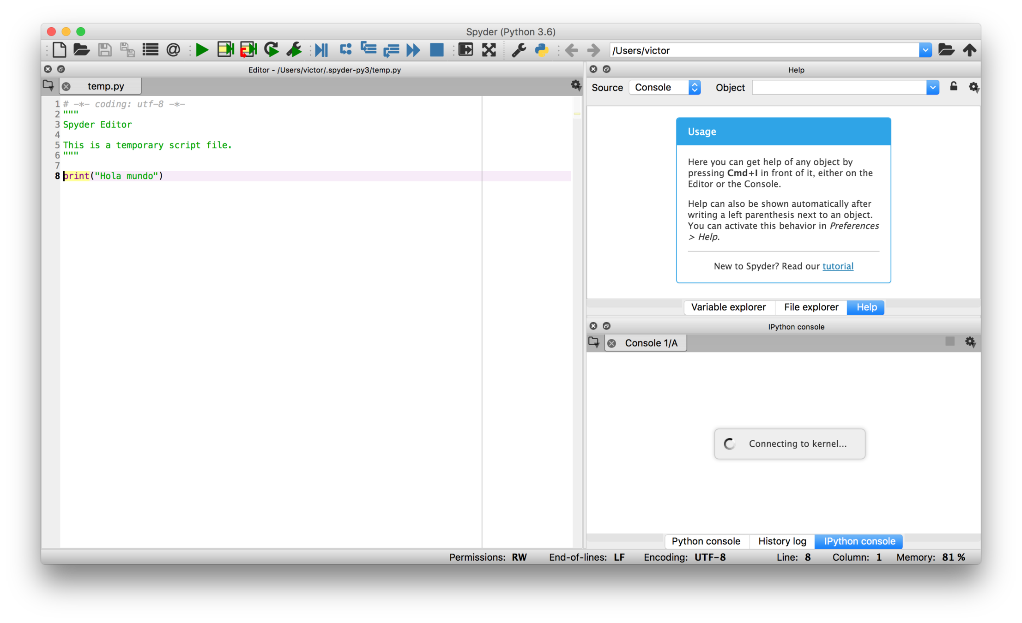Screen dimensions: 1022x623
Task: Start debugging with the Debug file icon
Action: tap(321, 50)
